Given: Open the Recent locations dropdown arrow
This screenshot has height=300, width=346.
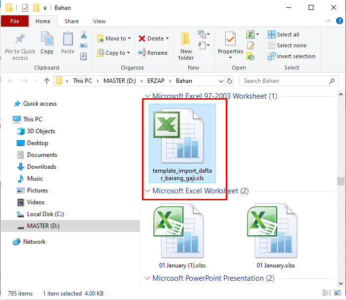Looking at the screenshot, I should (36, 81).
